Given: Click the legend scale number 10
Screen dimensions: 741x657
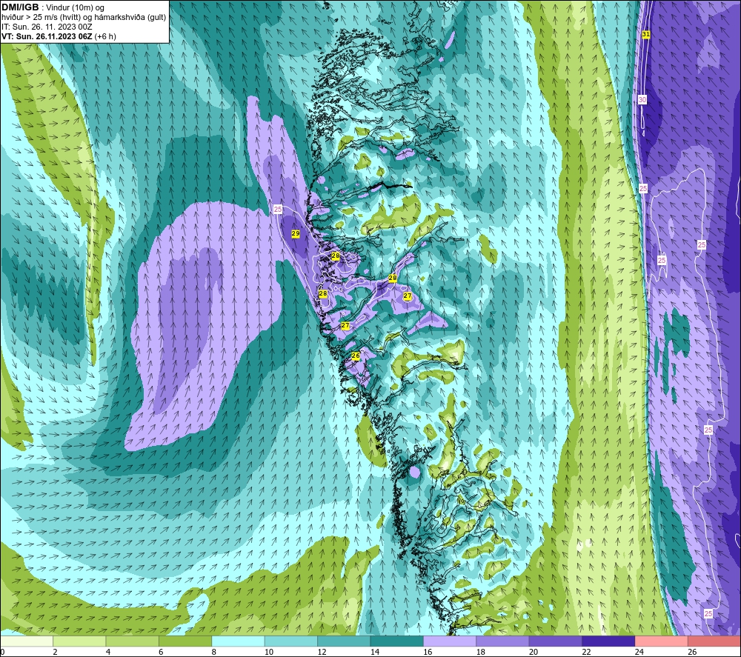Looking at the screenshot, I should (269, 652).
